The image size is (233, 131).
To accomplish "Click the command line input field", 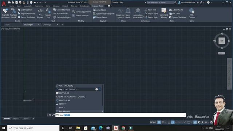I will point(121,115).
